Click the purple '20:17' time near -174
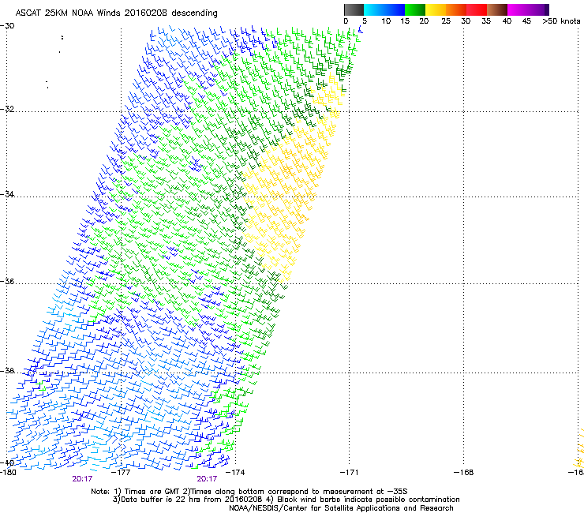Image resolution: width=584 pixels, height=513 pixels. coord(207,479)
